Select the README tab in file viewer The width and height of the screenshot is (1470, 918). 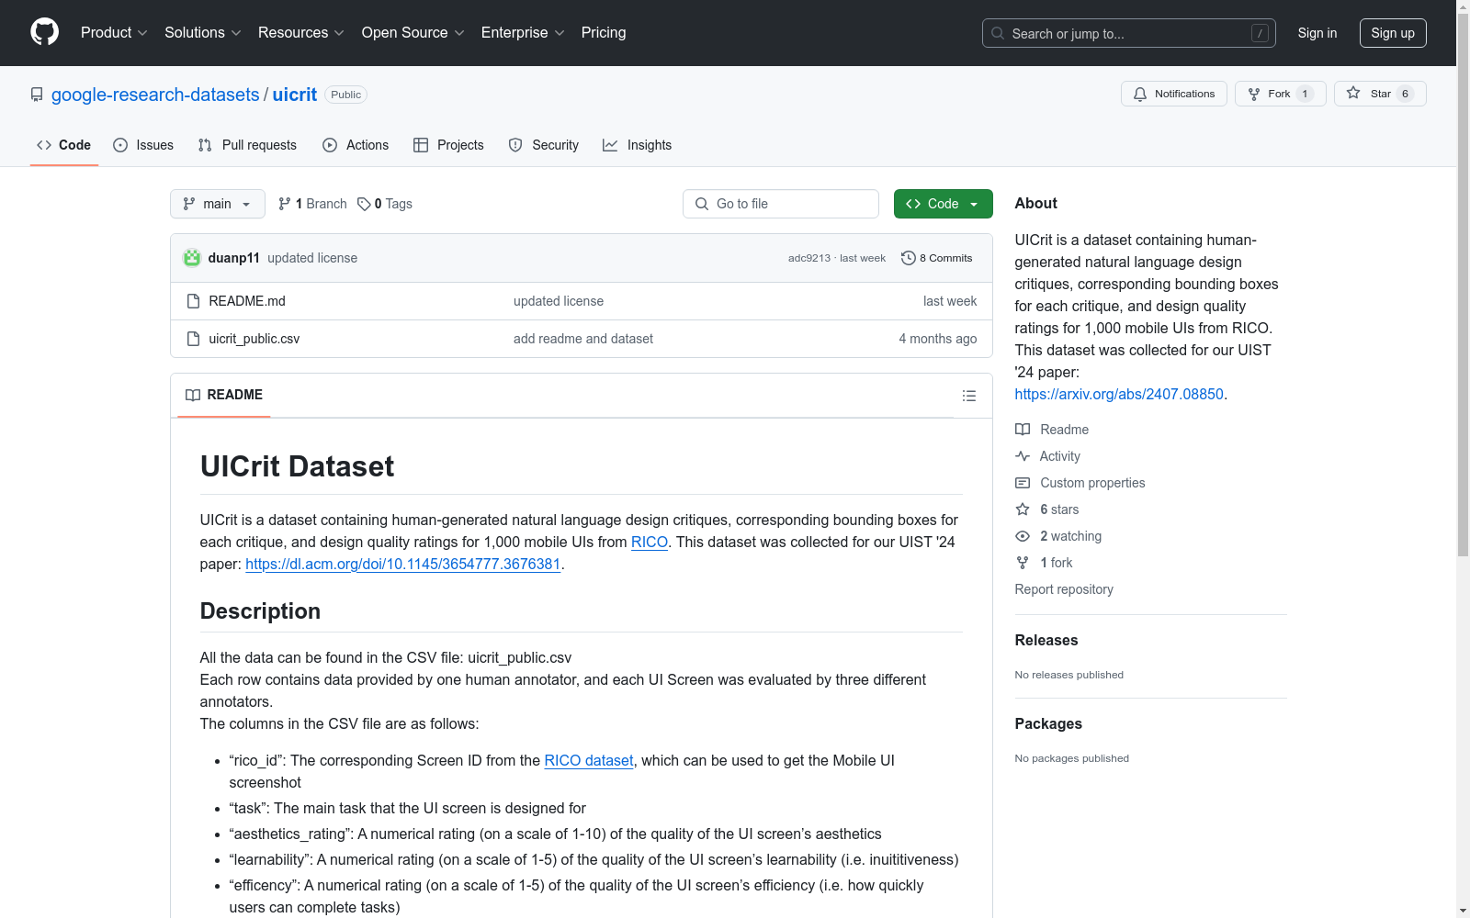pos(224,395)
